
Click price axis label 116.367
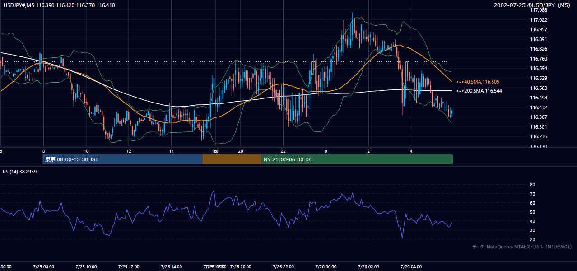538,117
